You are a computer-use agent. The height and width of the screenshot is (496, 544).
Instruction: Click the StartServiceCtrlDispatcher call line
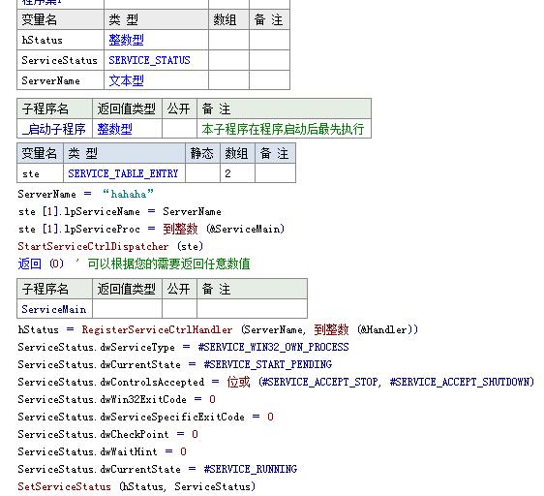pyautogui.click(x=110, y=246)
